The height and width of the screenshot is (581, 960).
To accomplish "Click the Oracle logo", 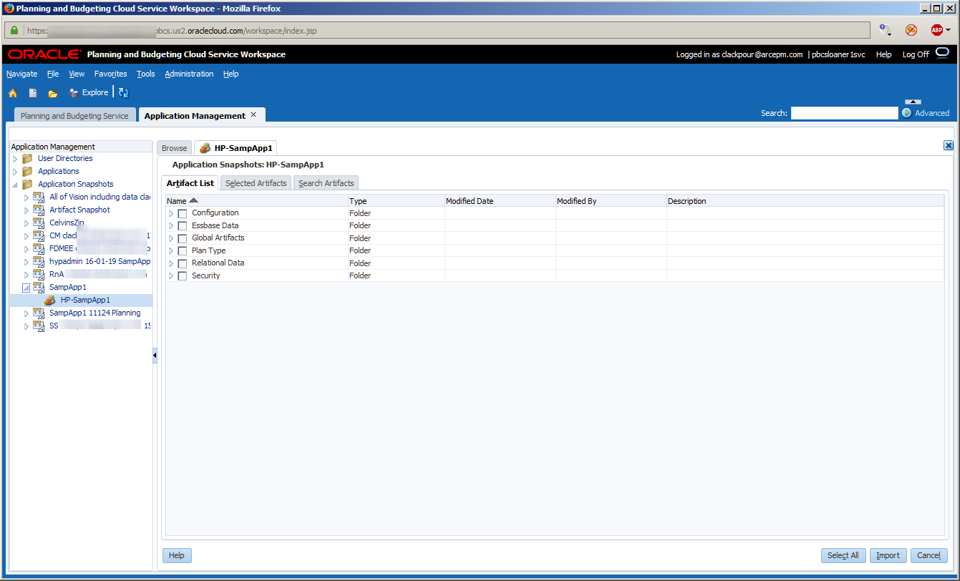I will click(x=45, y=54).
